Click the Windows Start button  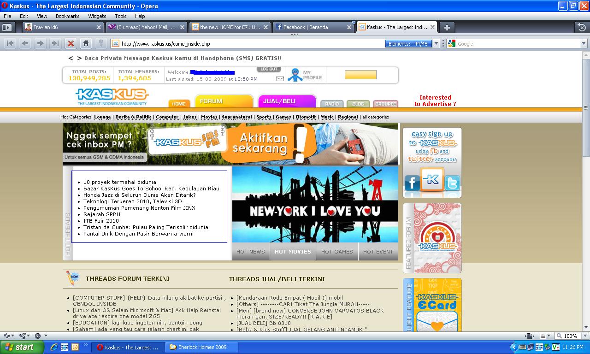[x=22, y=347]
